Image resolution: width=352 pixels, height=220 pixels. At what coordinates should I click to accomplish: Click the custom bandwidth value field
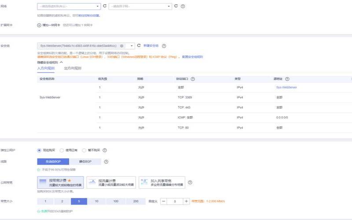(175, 202)
